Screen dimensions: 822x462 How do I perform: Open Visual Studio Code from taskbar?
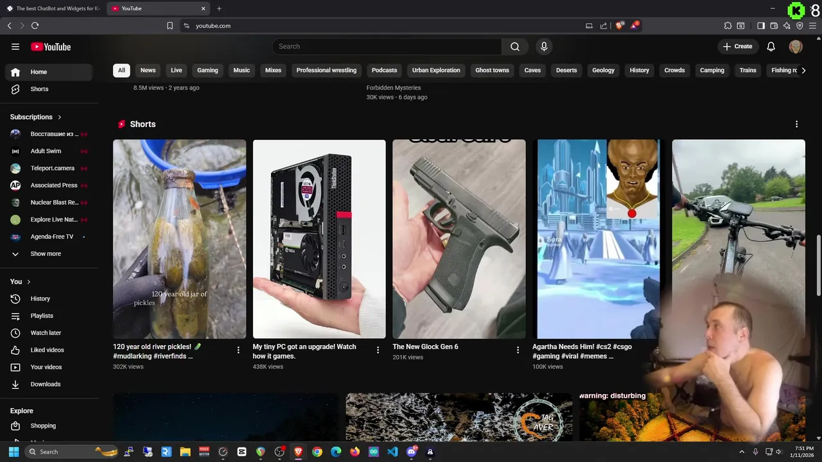pos(392,452)
